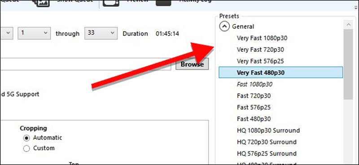Choose the Fast 720p30 preset

pyautogui.click(x=254, y=96)
